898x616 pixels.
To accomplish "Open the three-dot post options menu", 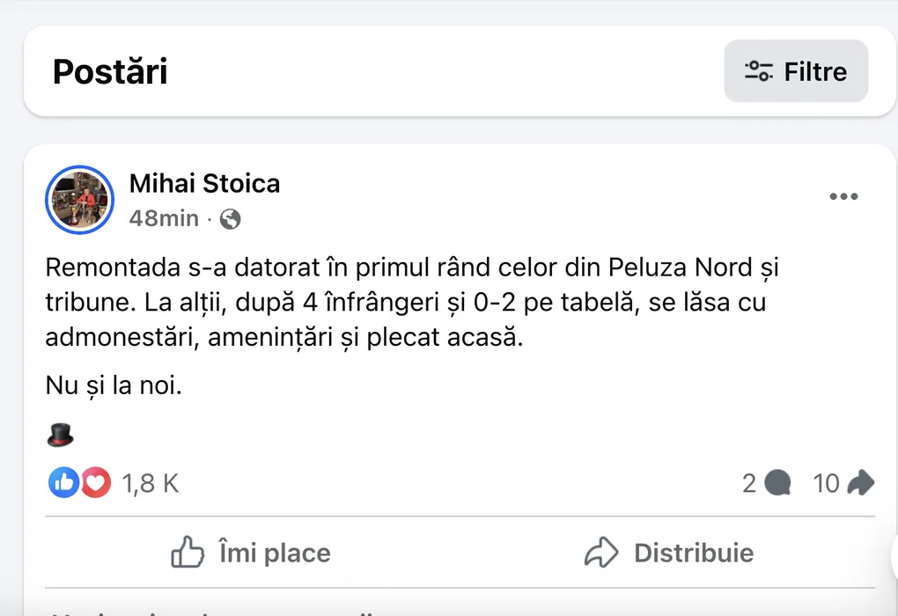I will (843, 196).
